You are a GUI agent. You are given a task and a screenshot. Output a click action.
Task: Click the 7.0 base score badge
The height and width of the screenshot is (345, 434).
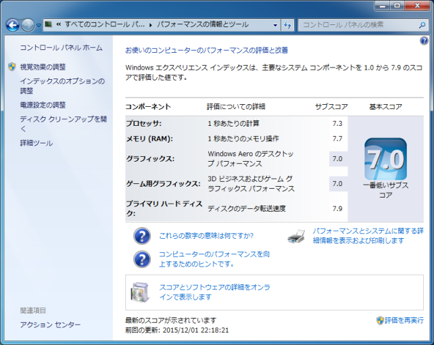385,159
